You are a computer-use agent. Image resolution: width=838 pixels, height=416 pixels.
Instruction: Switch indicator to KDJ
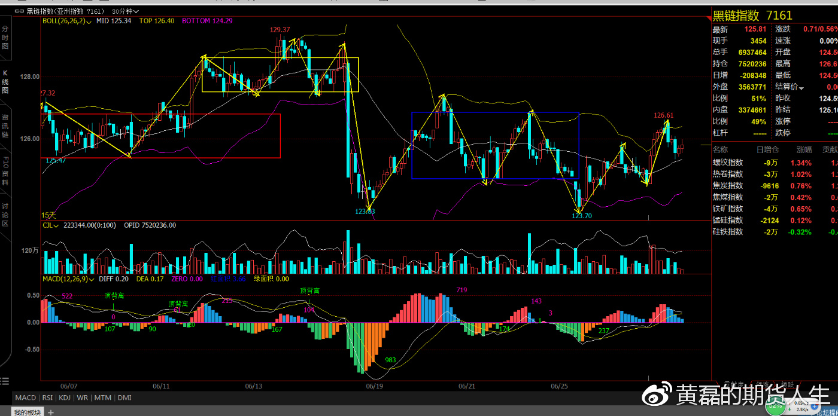[x=65, y=397]
